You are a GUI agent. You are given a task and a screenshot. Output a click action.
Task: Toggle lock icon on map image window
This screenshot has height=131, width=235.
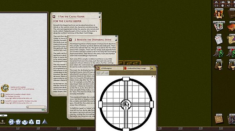[x=152, y=68]
